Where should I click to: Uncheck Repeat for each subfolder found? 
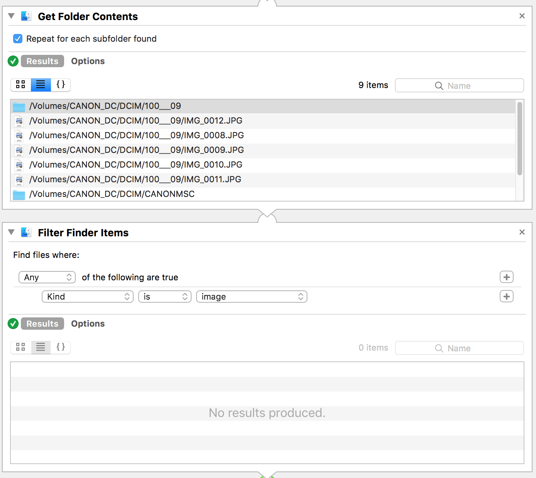(x=18, y=39)
